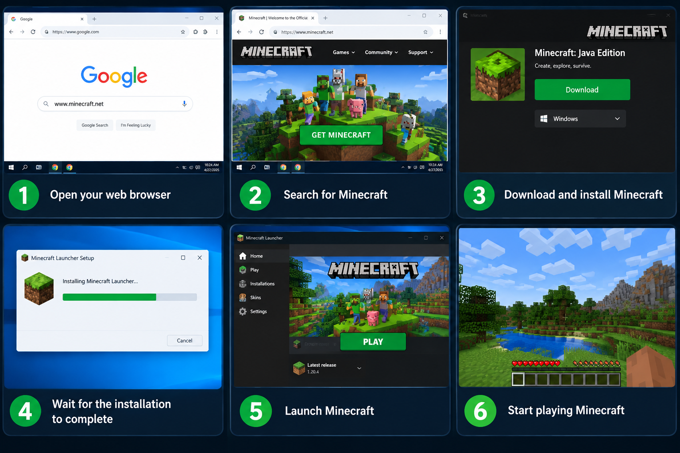The height and width of the screenshot is (453, 680).
Task: Reload the Google page
Action: (x=33, y=32)
